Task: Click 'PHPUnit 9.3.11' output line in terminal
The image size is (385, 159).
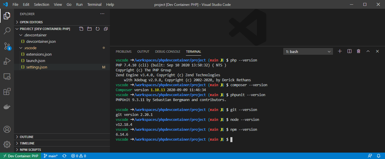Action: point(171,100)
